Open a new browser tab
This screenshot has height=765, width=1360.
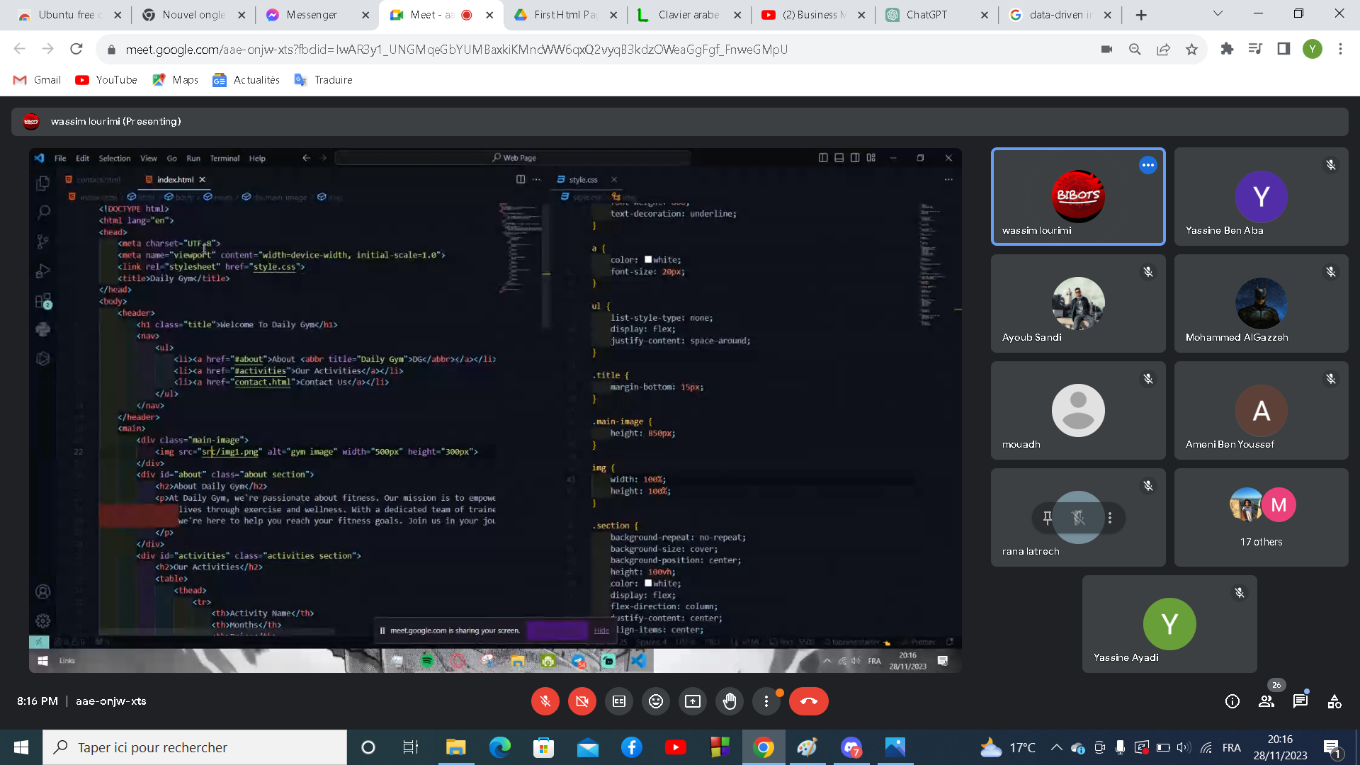pos(1141,15)
